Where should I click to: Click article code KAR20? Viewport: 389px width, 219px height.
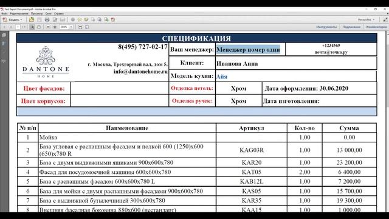point(252,162)
